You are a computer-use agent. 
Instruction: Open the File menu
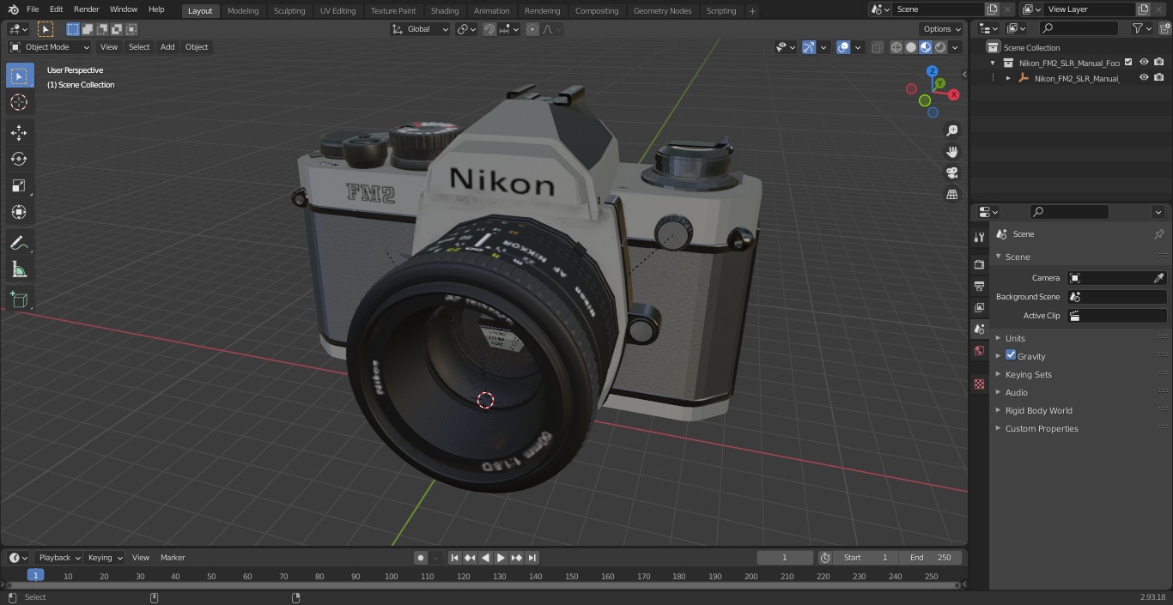33,9
